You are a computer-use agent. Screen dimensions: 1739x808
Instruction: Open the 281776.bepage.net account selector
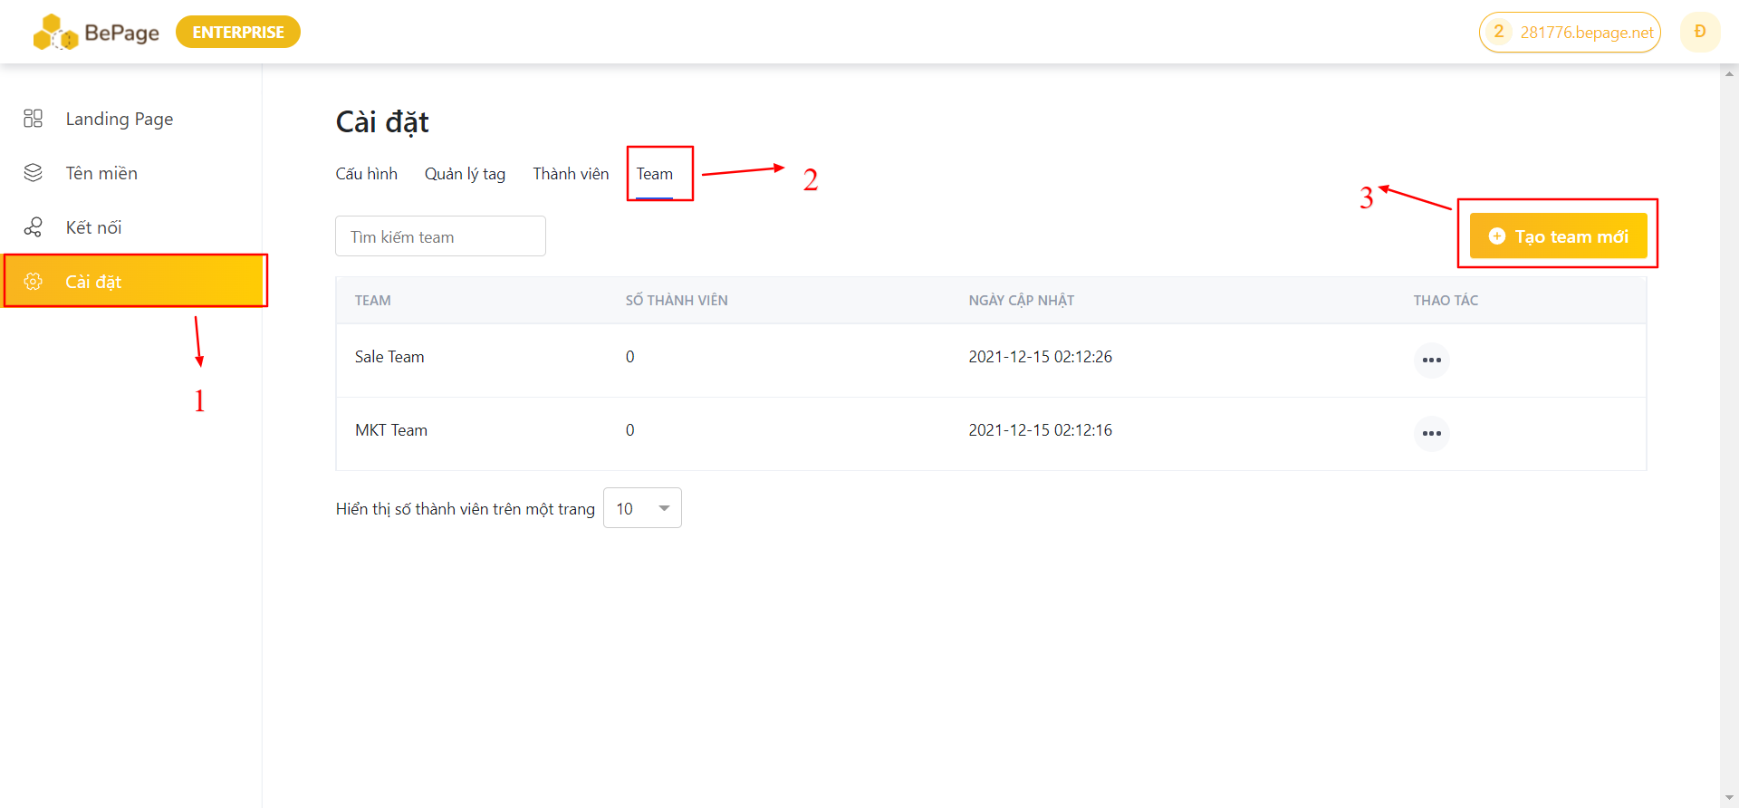tap(1570, 33)
